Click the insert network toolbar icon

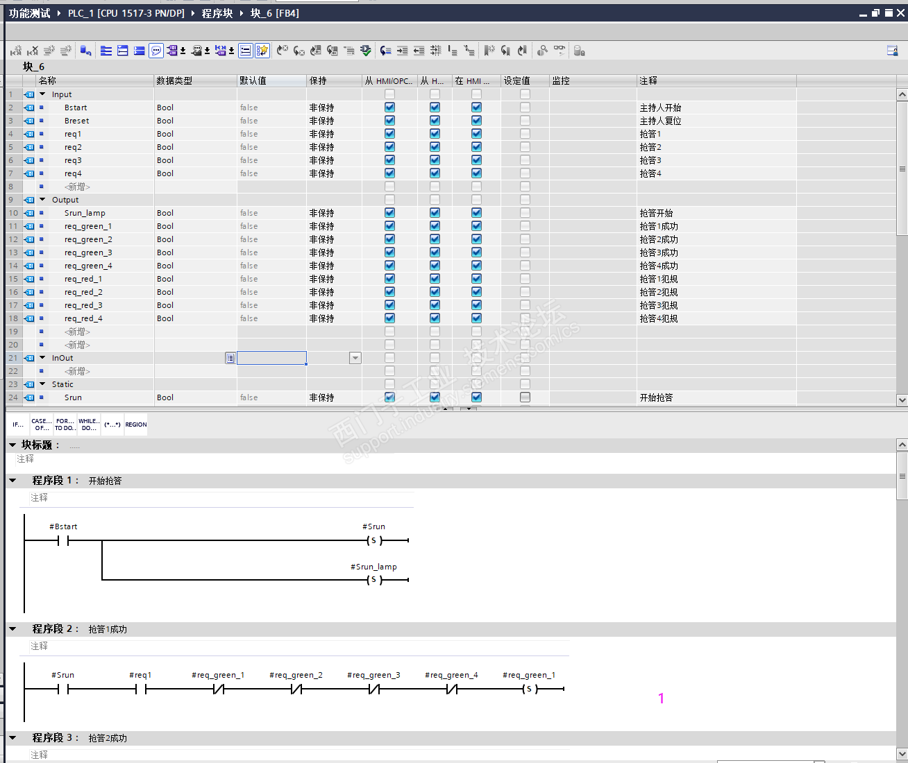pos(16,51)
